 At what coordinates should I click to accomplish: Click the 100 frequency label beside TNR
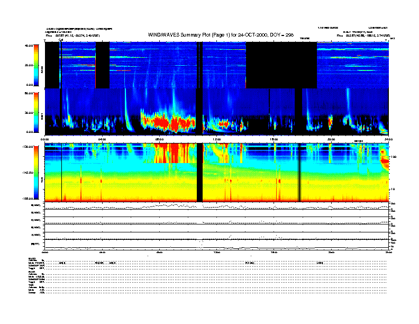tap(394, 157)
